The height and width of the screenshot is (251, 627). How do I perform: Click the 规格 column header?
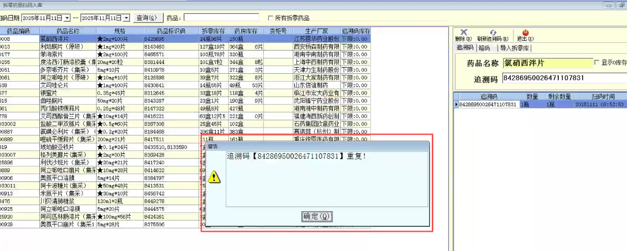(x=119, y=31)
